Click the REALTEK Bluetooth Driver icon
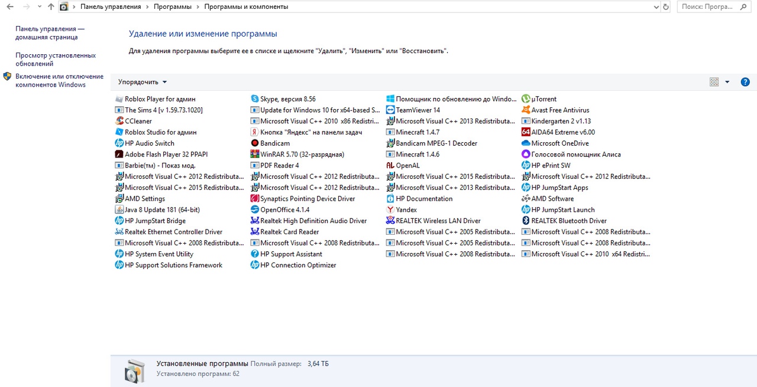This screenshot has width=757, height=387. click(x=526, y=221)
